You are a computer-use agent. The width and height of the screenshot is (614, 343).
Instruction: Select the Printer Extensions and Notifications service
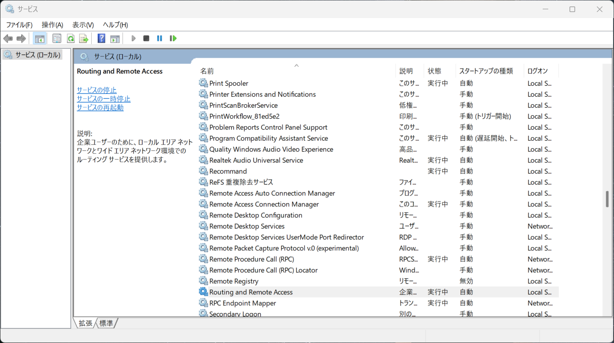pyautogui.click(x=378, y=94)
